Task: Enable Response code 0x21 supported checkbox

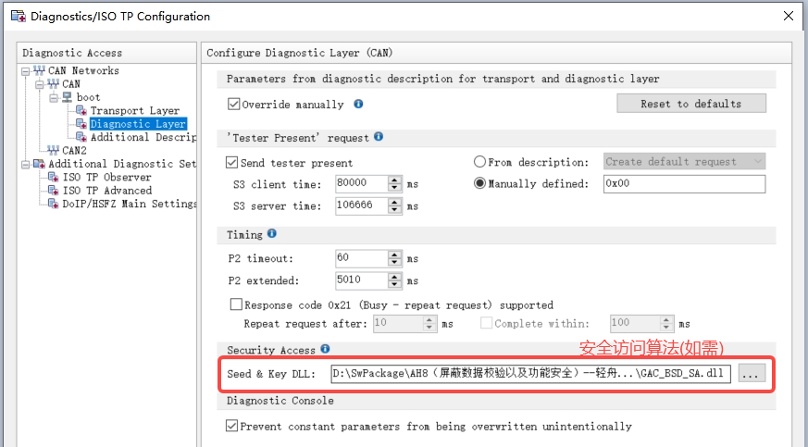Action: [236, 304]
